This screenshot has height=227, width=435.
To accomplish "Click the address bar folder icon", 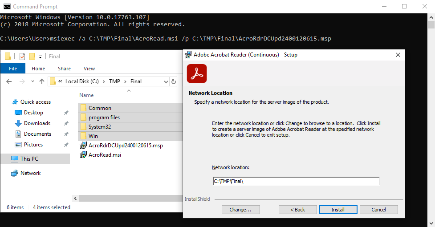I will point(53,81).
